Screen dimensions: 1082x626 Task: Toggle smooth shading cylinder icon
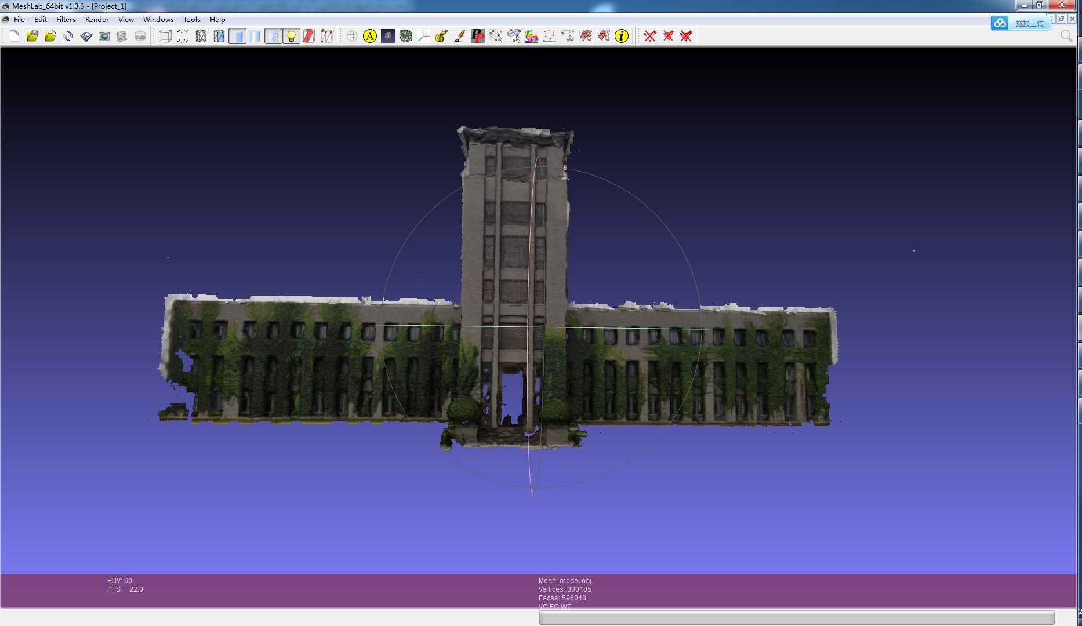(x=255, y=36)
